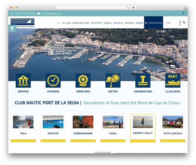The image size is (196, 165).
Task: Open the Vela sailing photo
Action: (23, 122)
